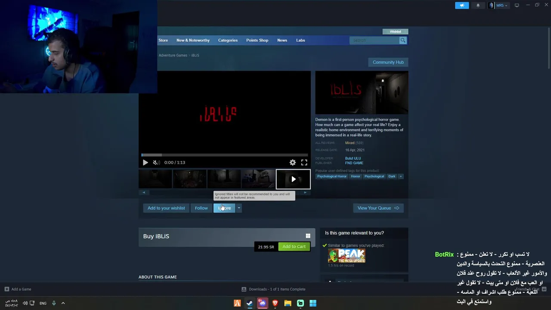The image size is (551, 310).
Task: Click the Windows platform icon
Action: (308, 236)
